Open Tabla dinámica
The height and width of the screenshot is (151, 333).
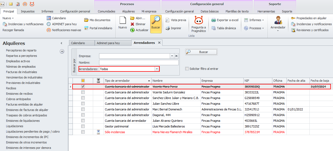(x=224, y=28)
